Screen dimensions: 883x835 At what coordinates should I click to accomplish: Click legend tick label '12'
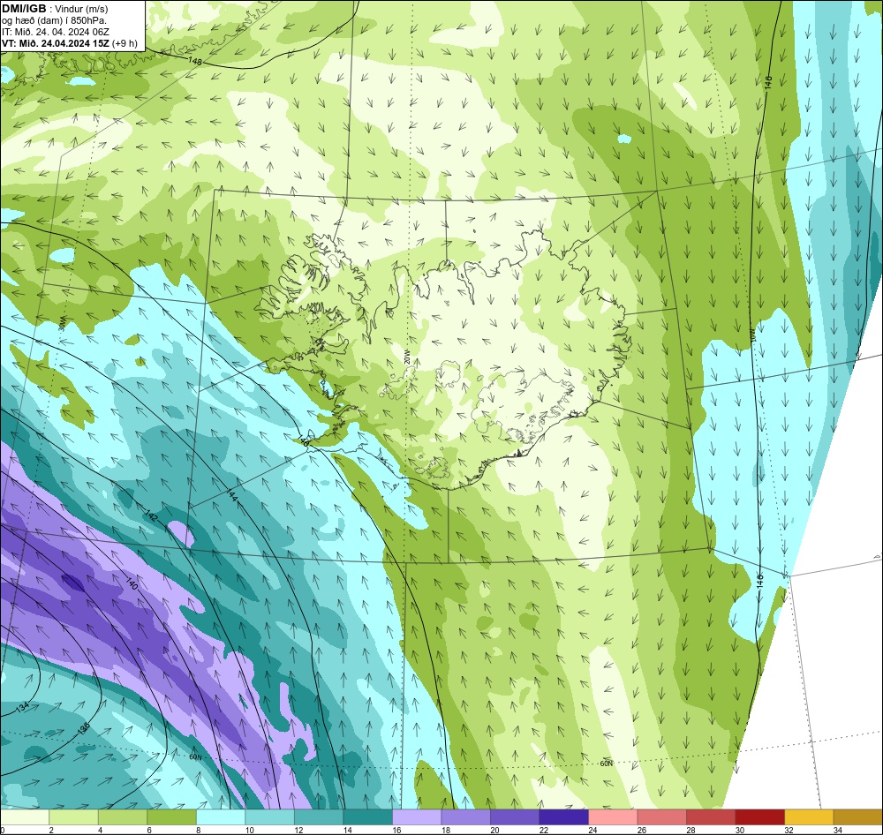[x=298, y=830]
